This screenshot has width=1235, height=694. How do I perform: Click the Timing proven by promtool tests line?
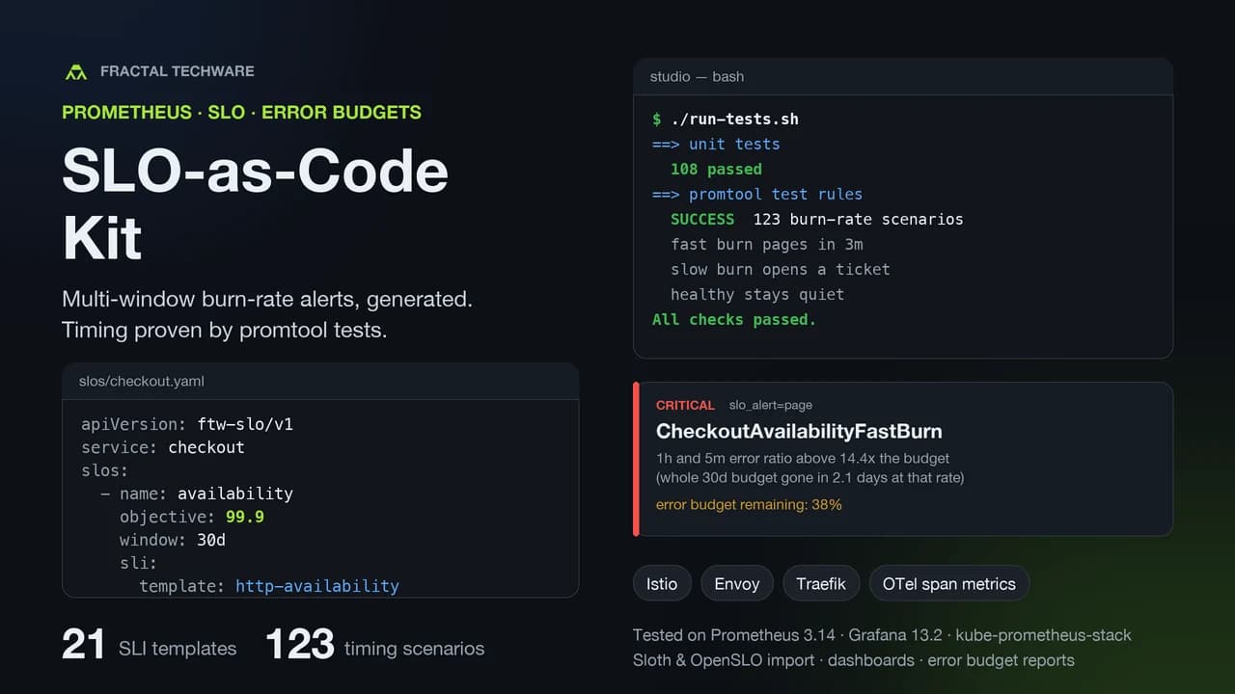click(x=224, y=331)
